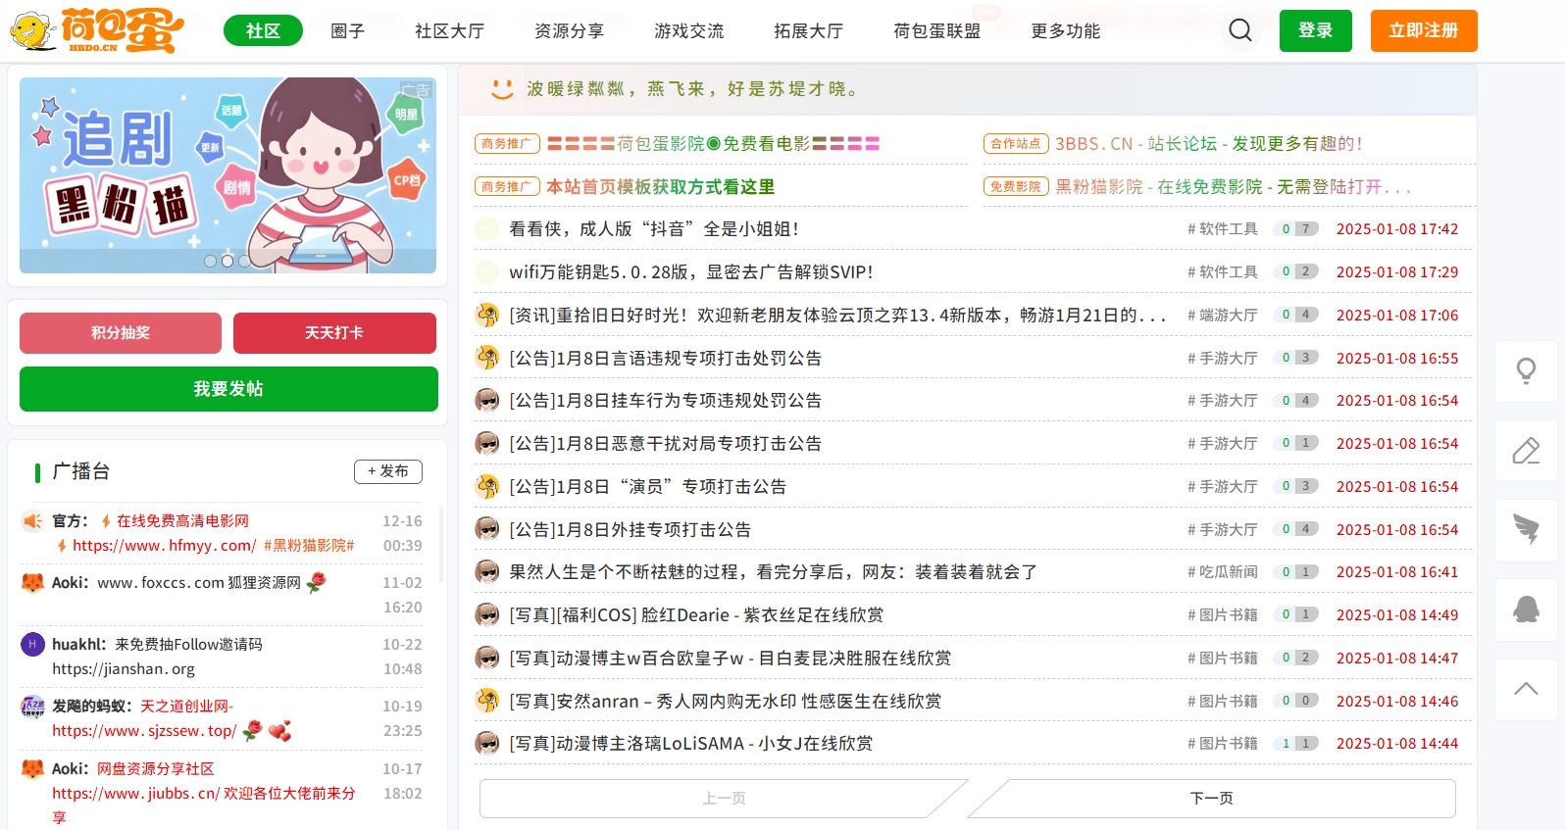Open 黑粉猫影院 free cinema link

[x=1234, y=187]
